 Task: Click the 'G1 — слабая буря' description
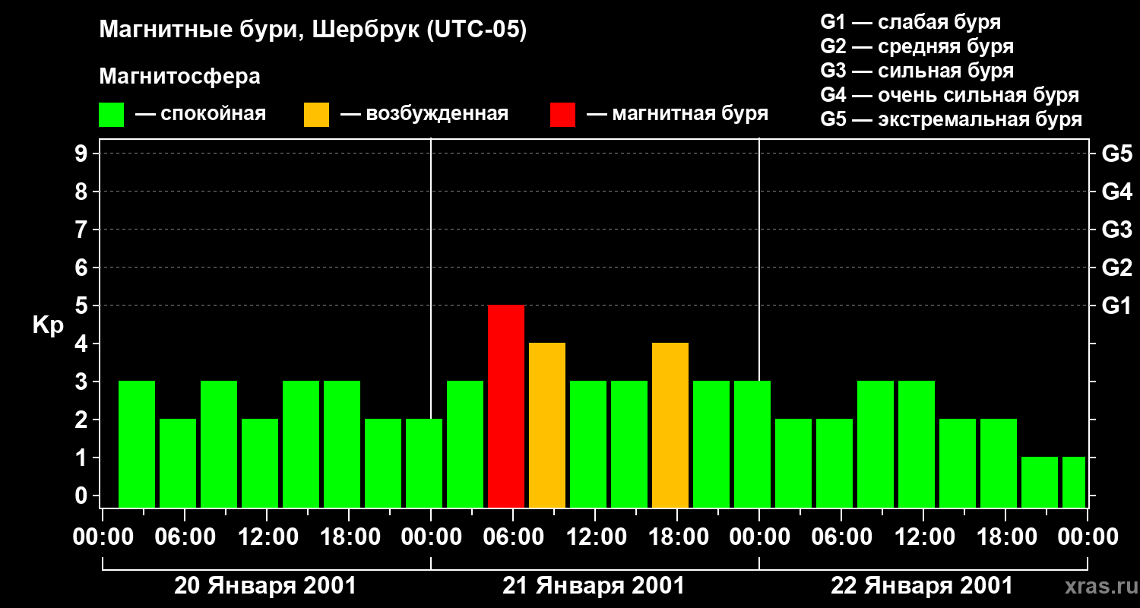(x=910, y=22)
